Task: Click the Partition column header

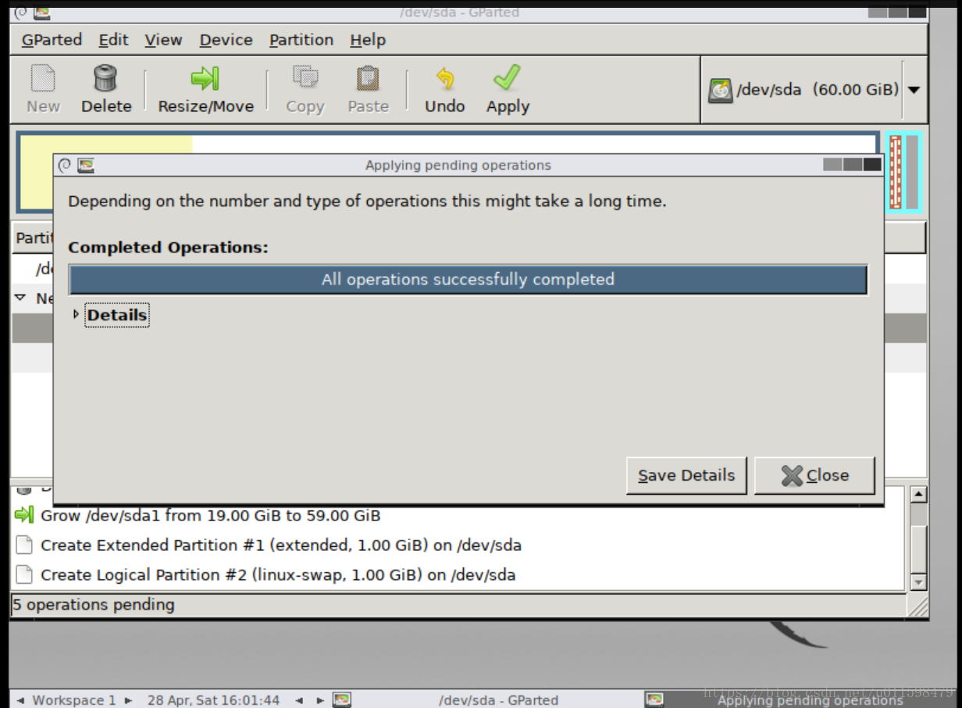Action: point(34,238)
